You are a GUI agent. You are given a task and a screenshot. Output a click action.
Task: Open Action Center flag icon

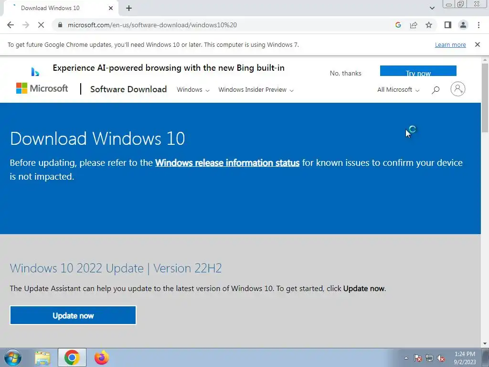tap(418, 358)
